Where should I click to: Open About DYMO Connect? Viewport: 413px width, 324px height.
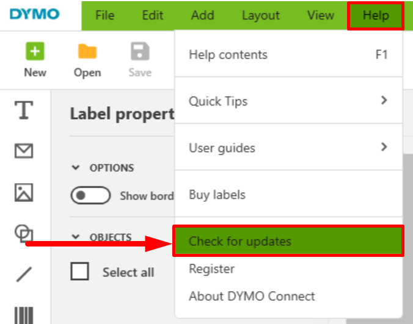(x=252, y=297)
